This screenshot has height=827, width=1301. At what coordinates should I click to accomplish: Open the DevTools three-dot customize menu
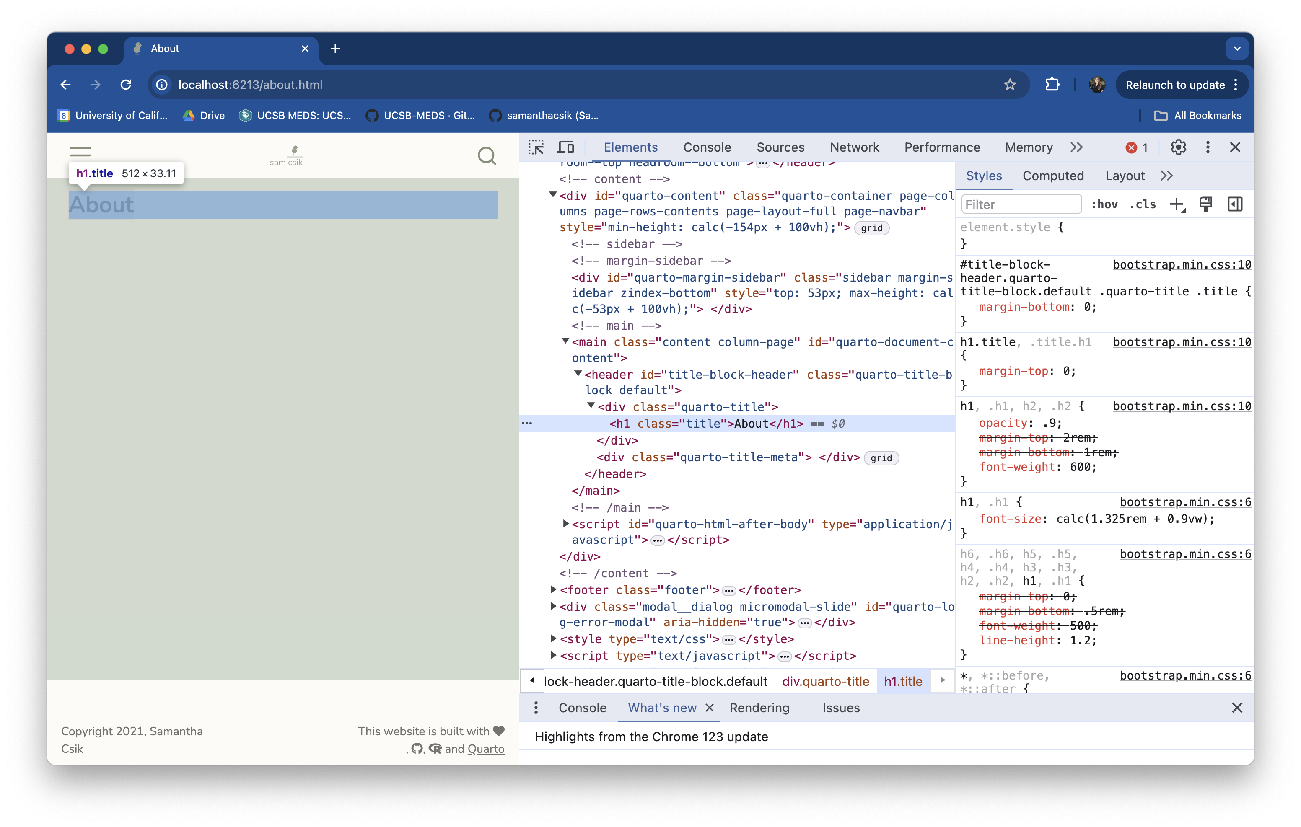[x=1208, y=147]
